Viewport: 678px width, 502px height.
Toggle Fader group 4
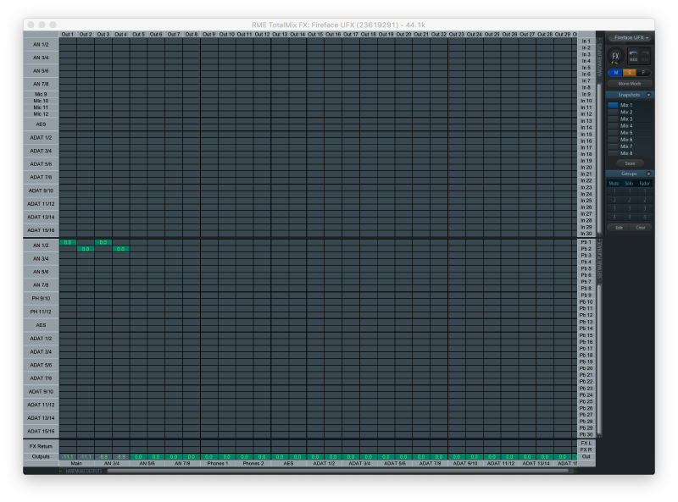645,217
